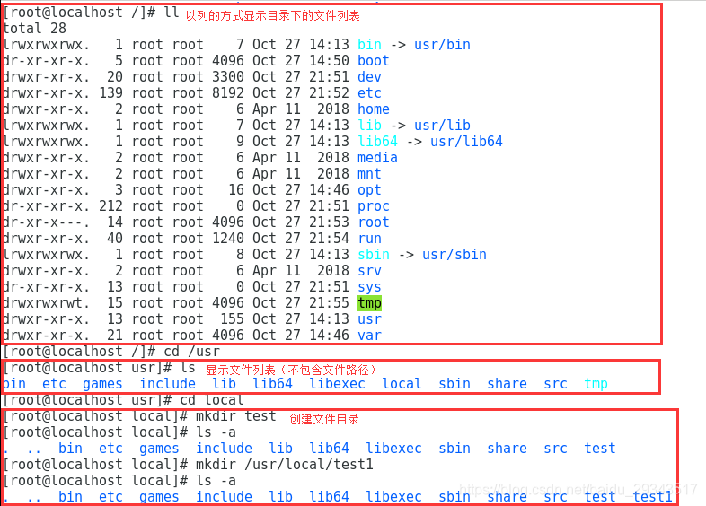The width and height of the screenshot is (706, 506).
Task: Select the 'home' directory entry
Action: pyautogui.click(x=374, y=109)
